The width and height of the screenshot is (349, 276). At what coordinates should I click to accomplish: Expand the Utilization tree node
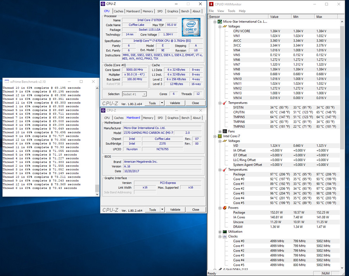point(220,231)
